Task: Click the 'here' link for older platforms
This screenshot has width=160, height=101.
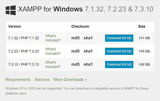Action: coord(23,94)
